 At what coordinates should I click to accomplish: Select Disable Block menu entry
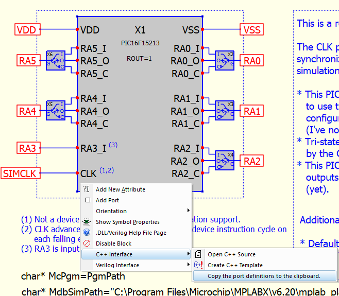136,243
